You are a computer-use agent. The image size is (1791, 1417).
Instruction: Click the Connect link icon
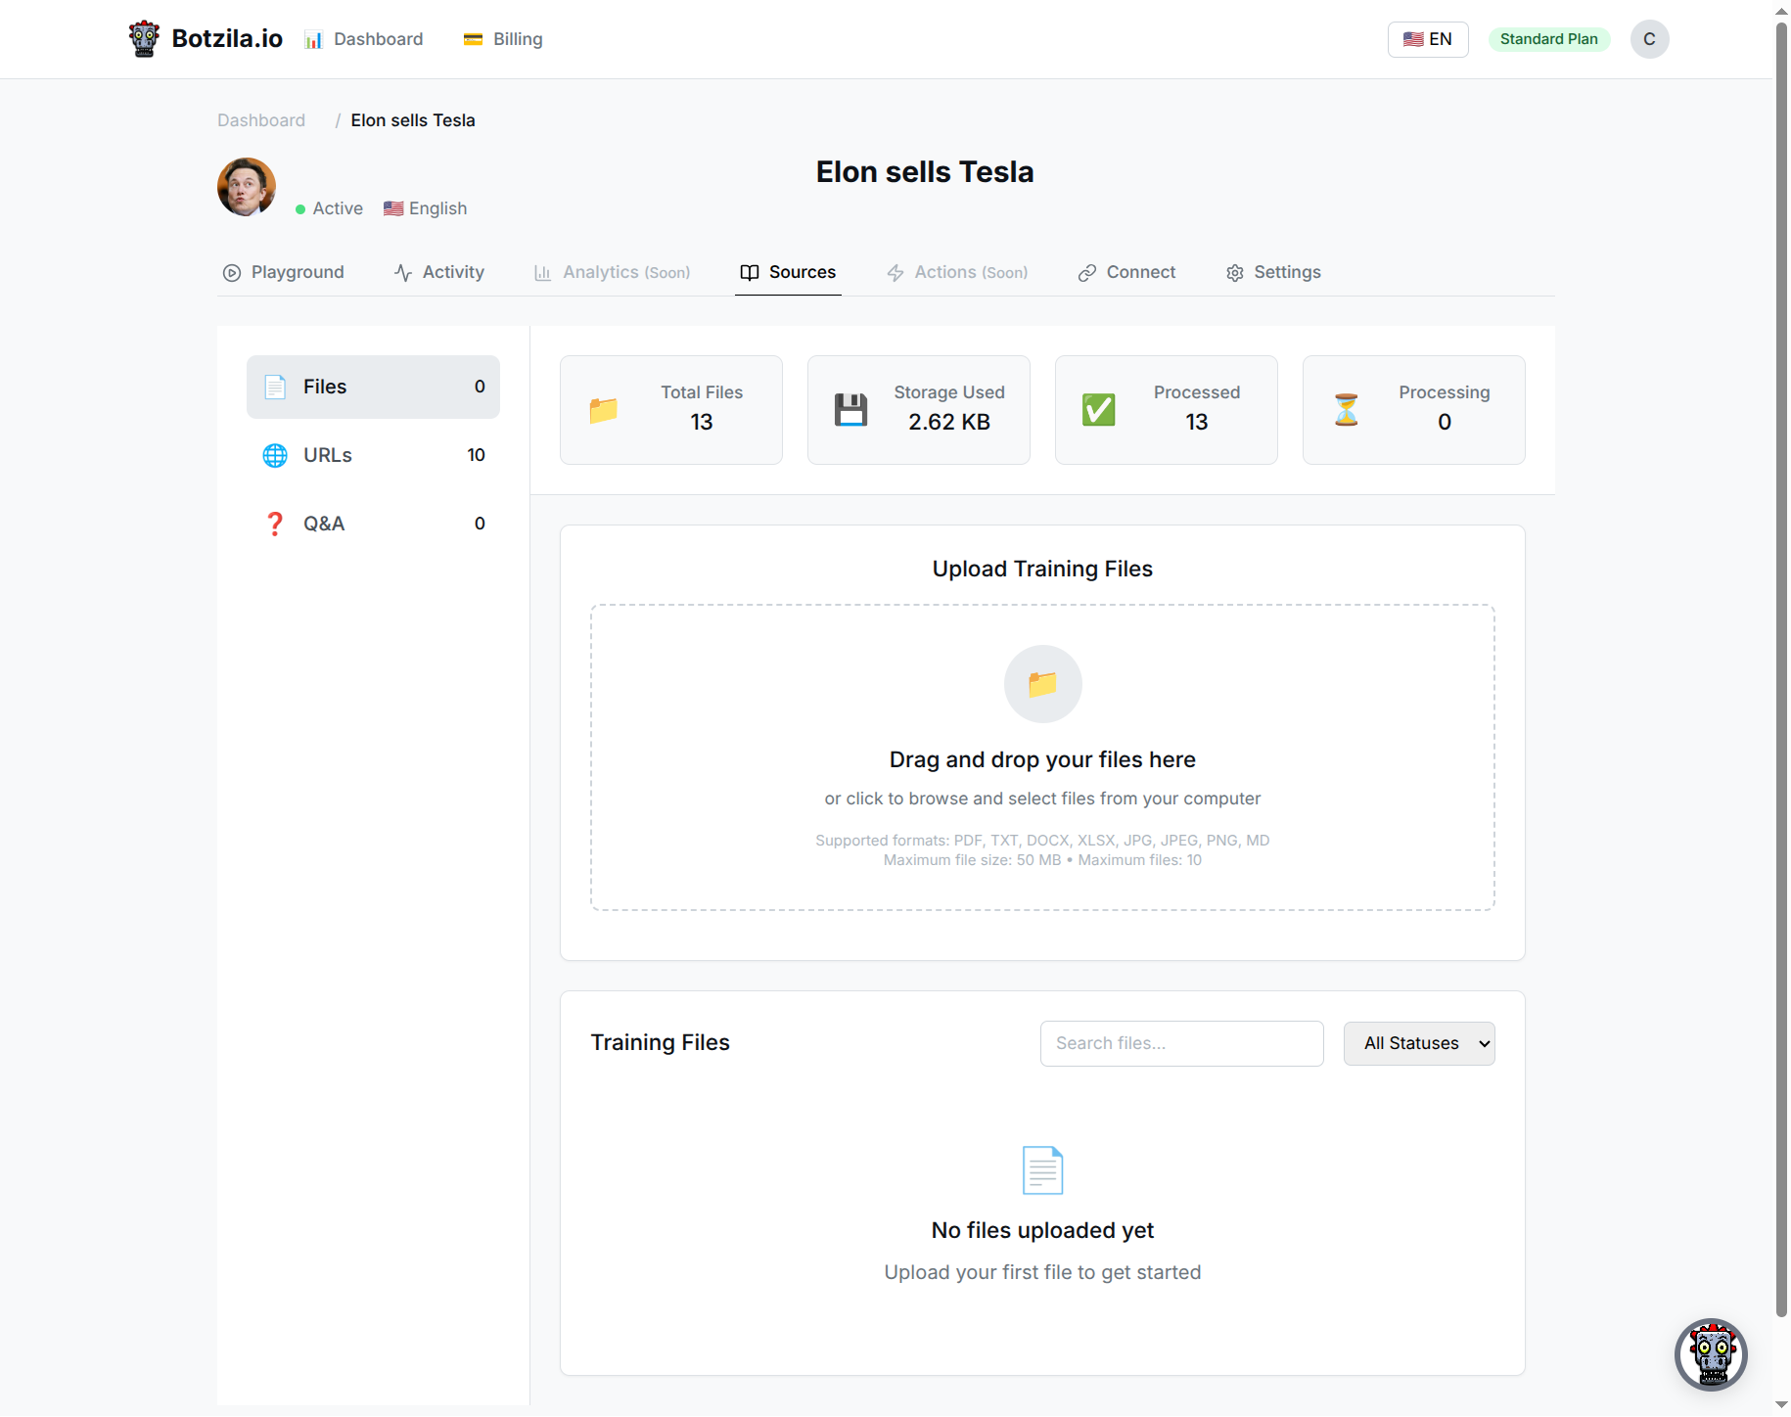pyautogui.click(x=1087, y=273)
